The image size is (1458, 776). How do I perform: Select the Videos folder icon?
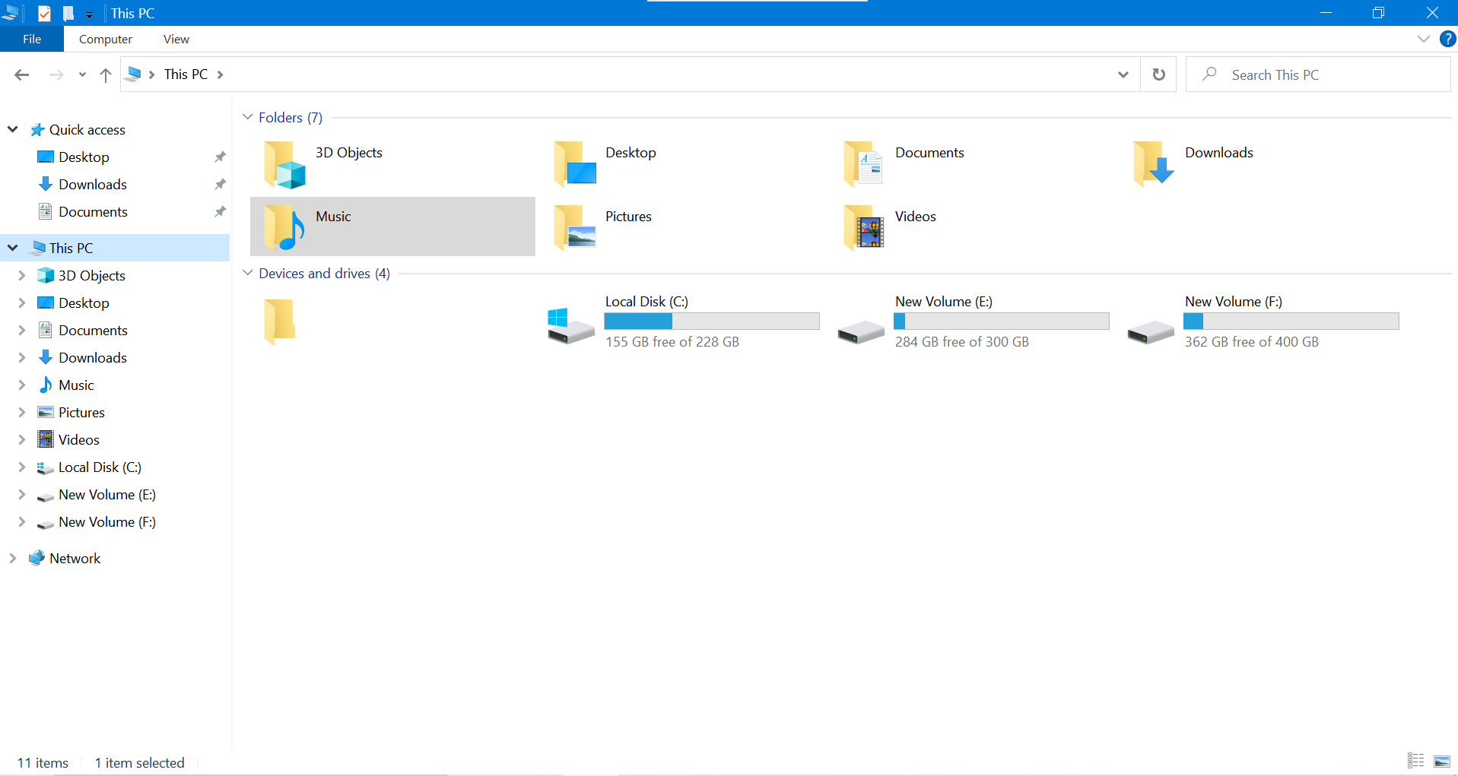pos(864,227)
